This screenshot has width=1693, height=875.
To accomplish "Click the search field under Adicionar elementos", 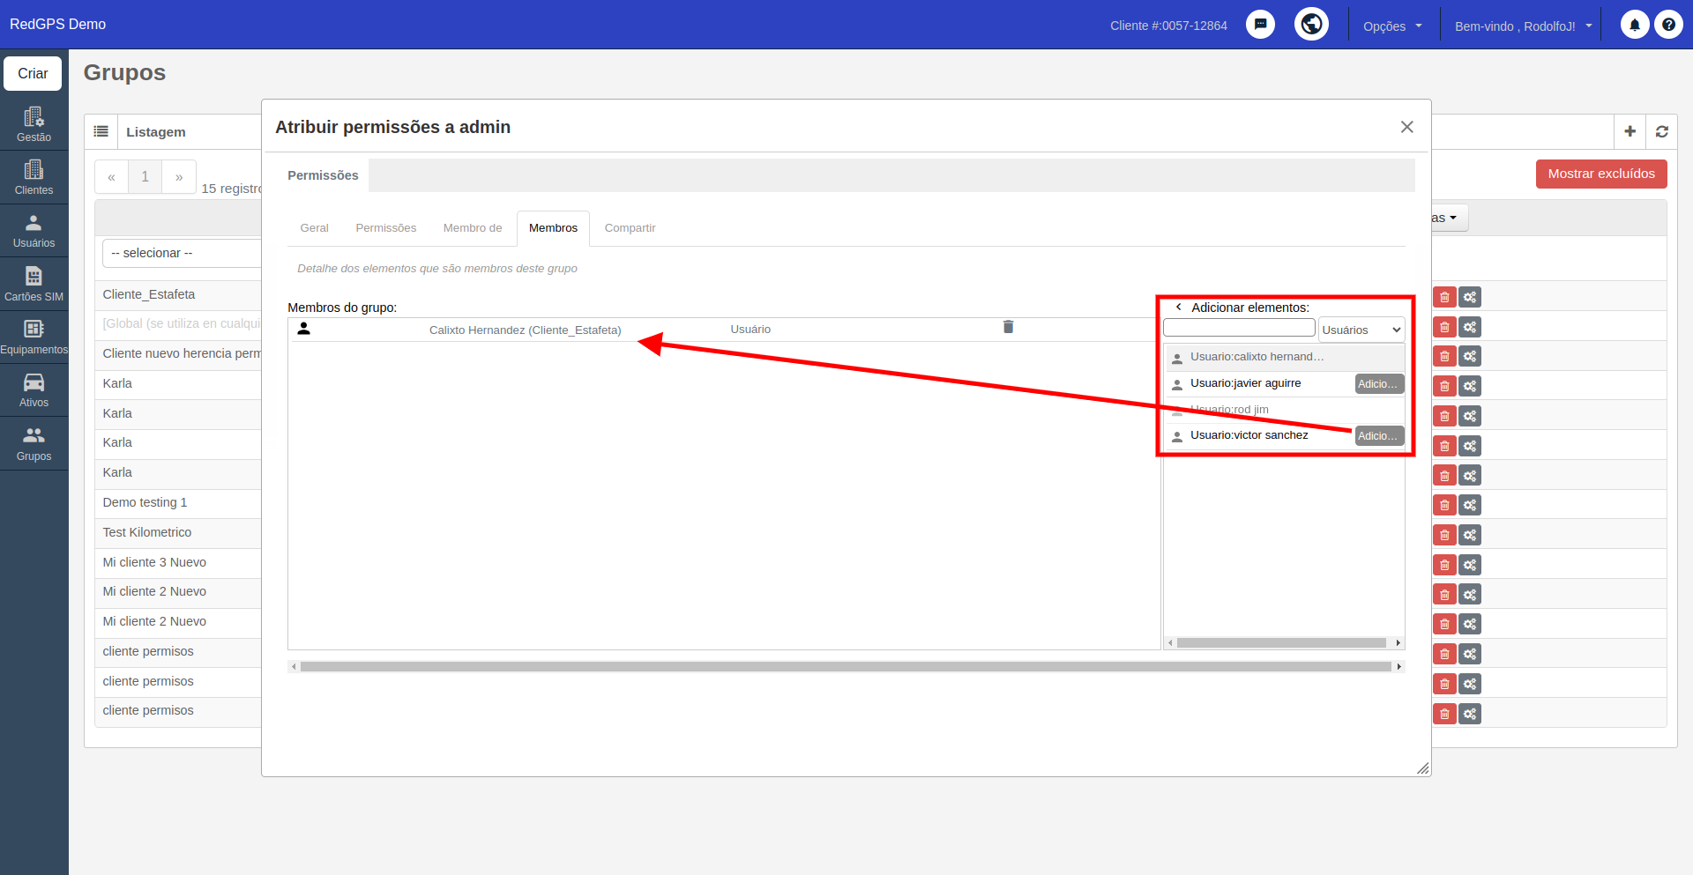I will coord(1239,327).
